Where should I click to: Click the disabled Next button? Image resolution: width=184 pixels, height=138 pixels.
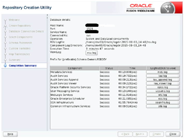coord(140,134)
